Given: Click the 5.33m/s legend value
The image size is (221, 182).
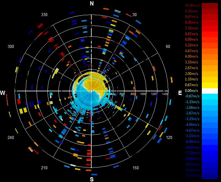Looking at the screenshot, I should pyautogui.click(x=191, y=45).
